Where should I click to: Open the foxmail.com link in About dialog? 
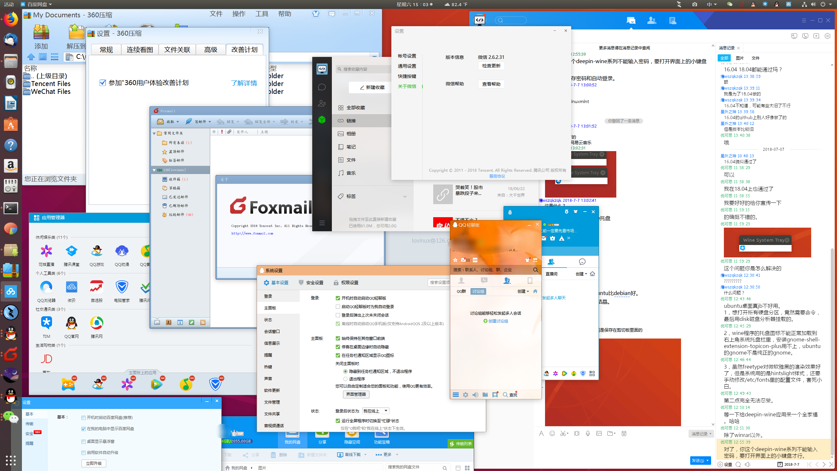pyautogui.click(x=252, y=234)
